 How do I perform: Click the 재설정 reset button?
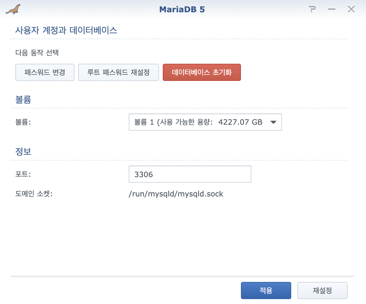pos(322,291)
